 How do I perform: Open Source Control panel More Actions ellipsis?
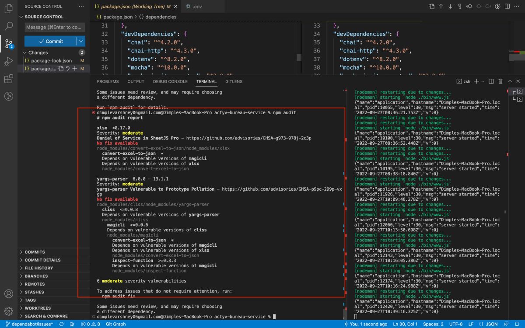point(81,7)
